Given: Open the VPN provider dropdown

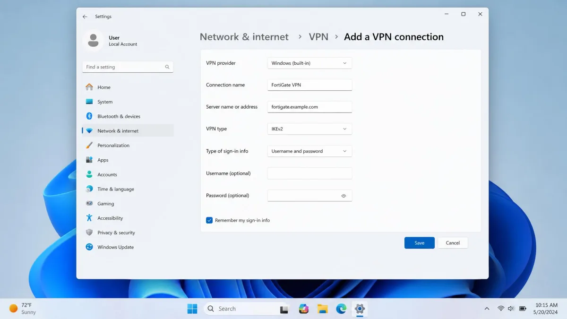Looking at the screenshot, I should (309, 63).
